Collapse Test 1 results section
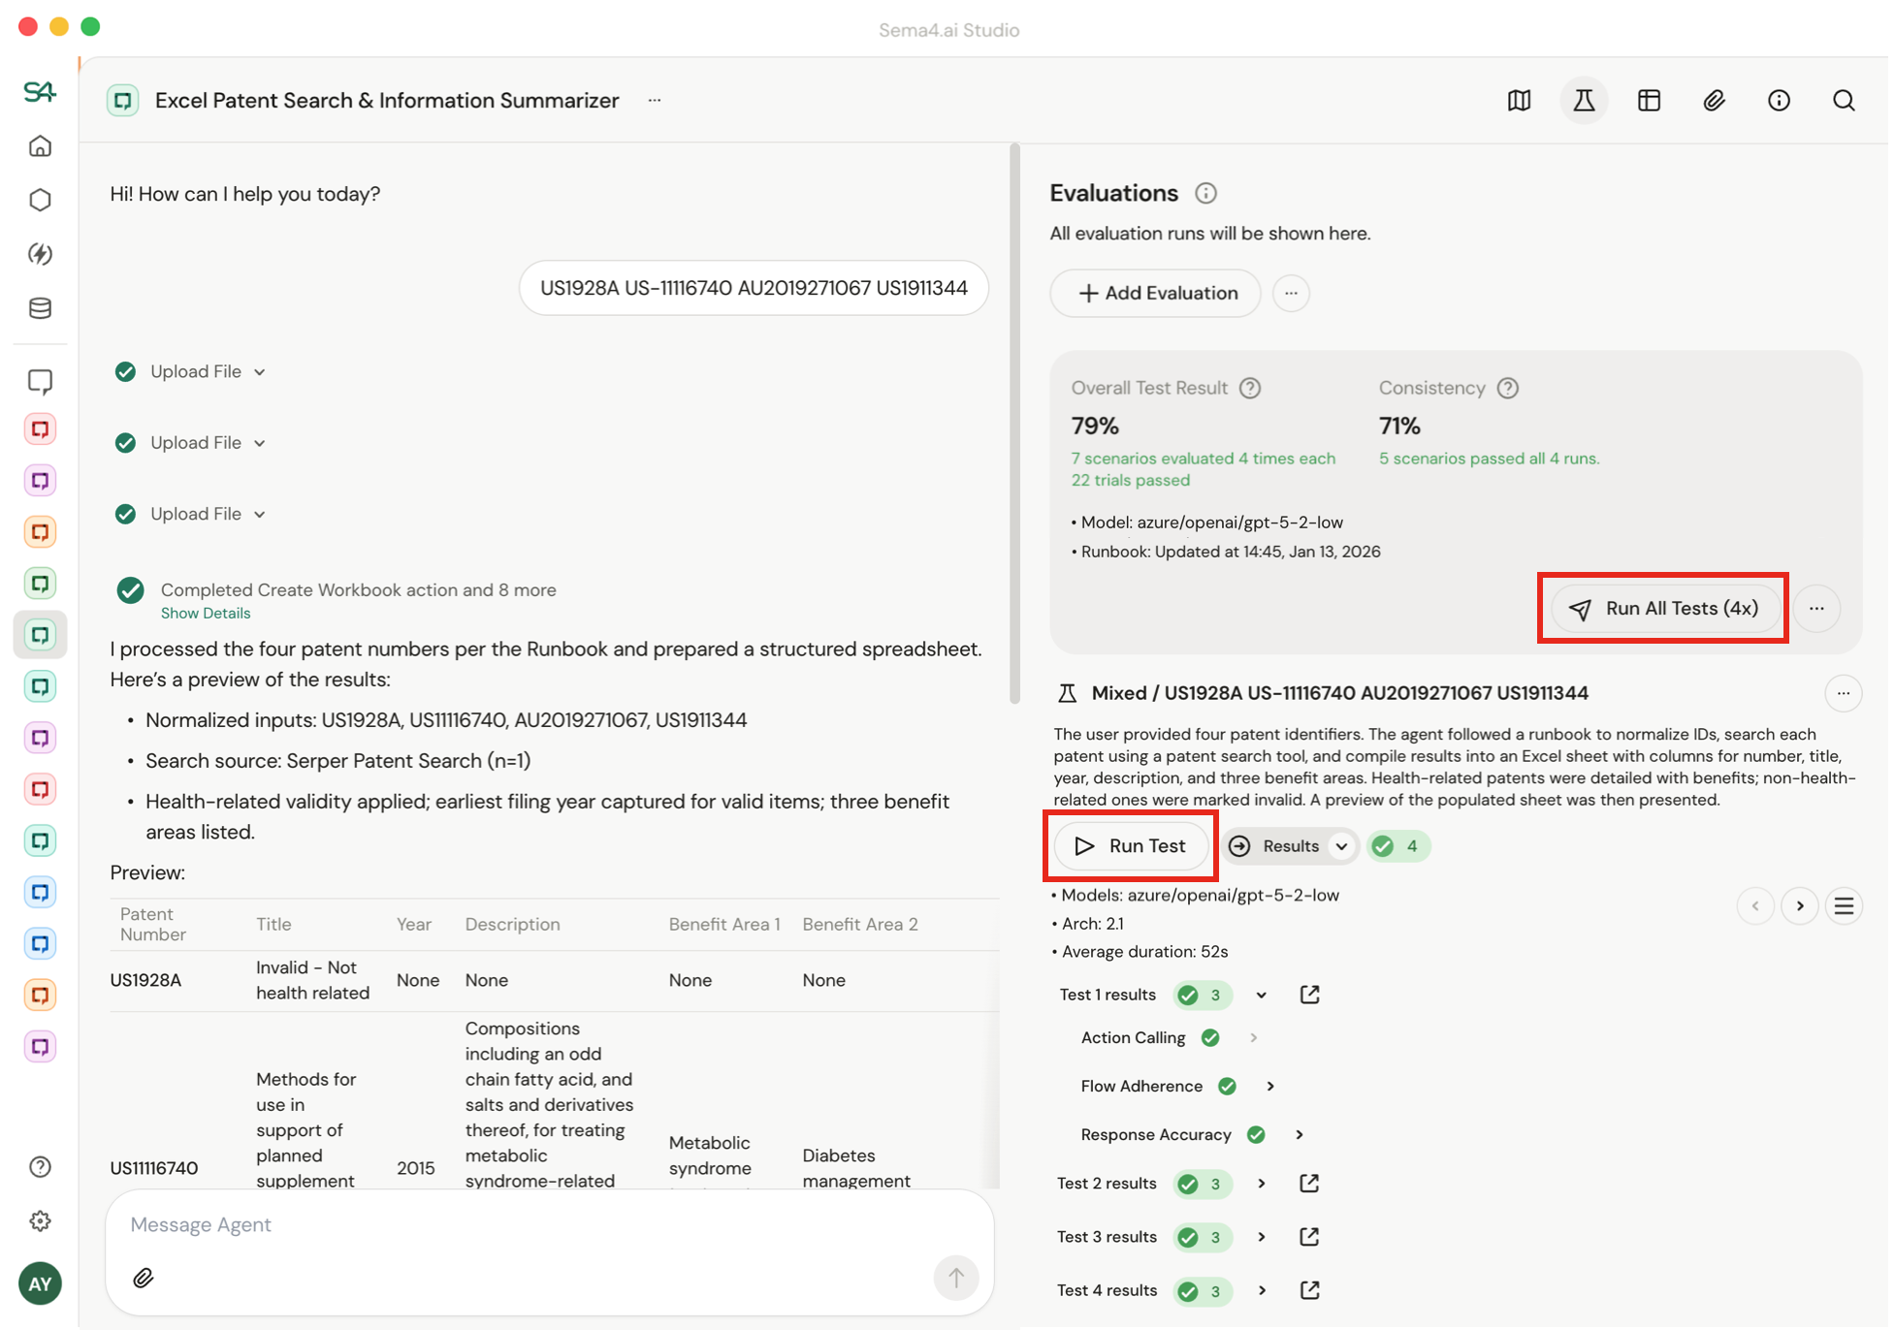1895x1330 pixels. 1262,995
